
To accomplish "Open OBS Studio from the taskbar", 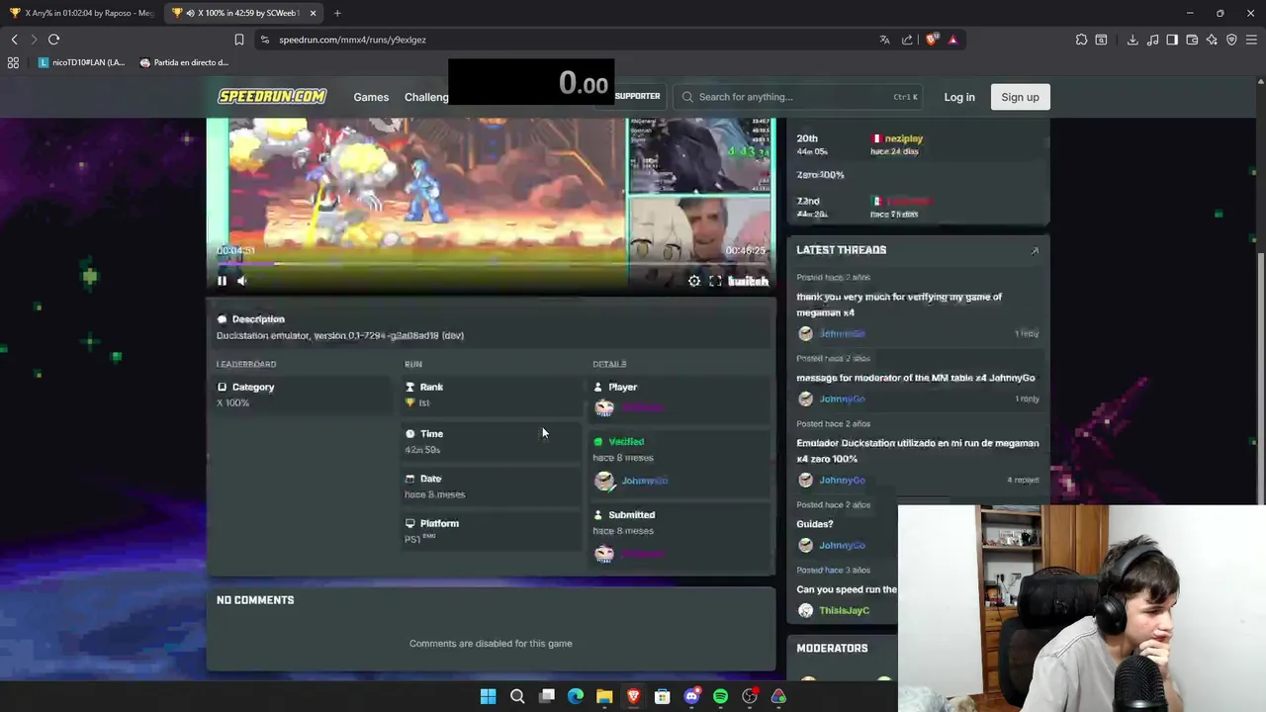I will [750, 696].
